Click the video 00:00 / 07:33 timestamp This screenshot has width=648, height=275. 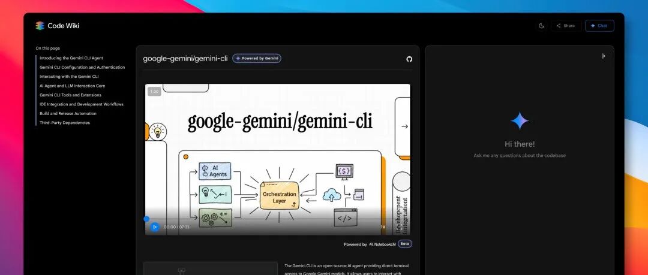pyautogui.click(x=176, y=227)
